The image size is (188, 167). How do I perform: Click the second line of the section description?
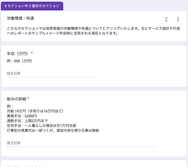point(62,33)
